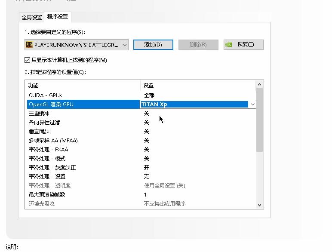Select the CUDA - GPUs row
Screen dimensions: 332x252
141,95
